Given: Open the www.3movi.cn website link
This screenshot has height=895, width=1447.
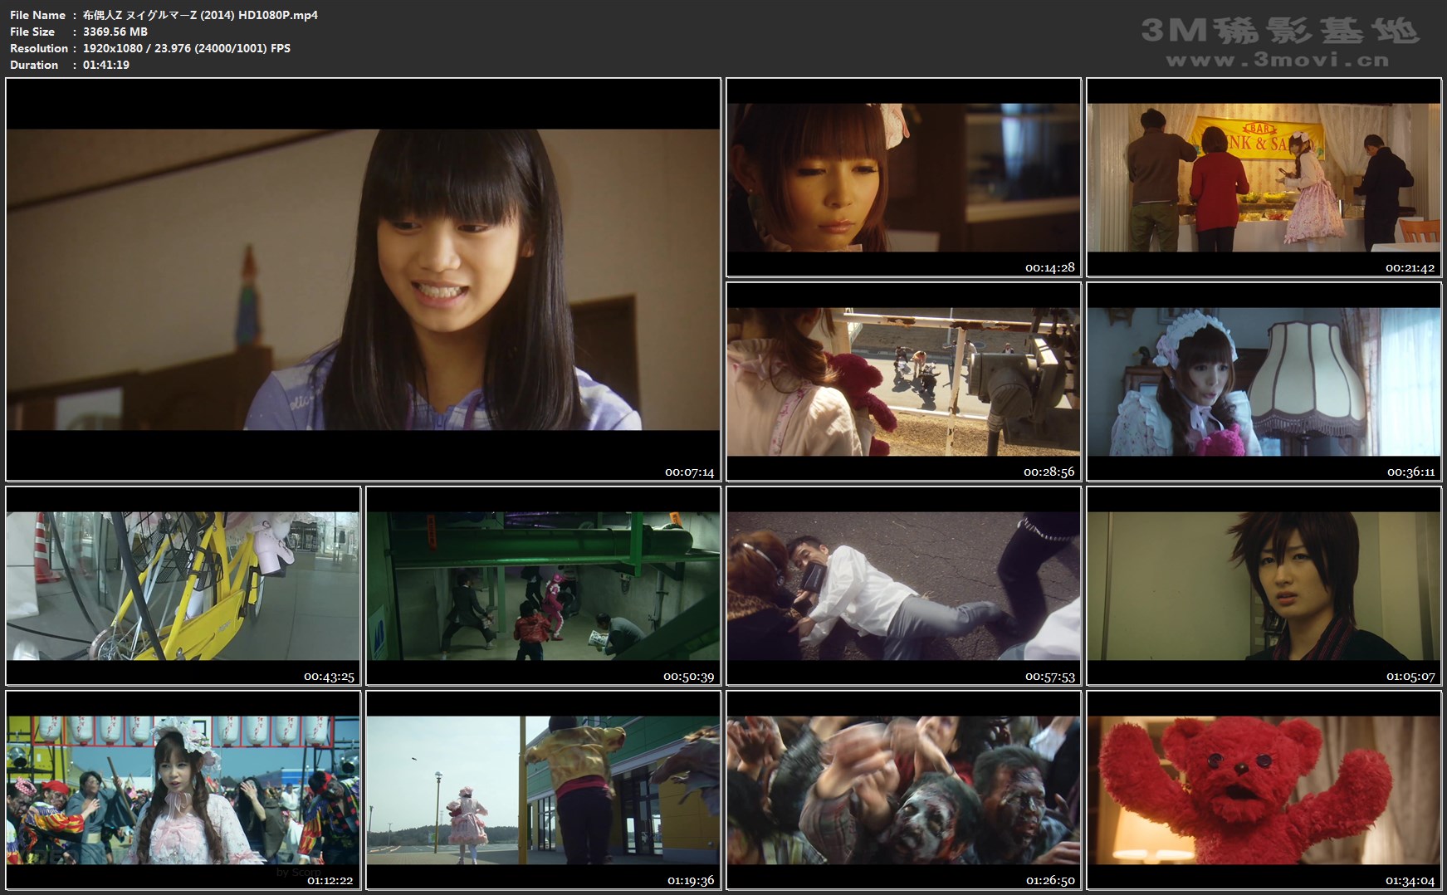Looking at the screenshot, I should point(1277,60).
